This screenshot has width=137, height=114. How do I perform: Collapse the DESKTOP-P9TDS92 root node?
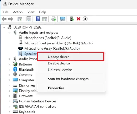(4, 27)
